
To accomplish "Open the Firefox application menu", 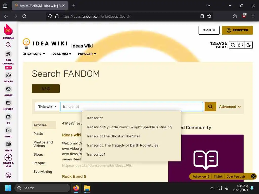I will tap(253, 16).
